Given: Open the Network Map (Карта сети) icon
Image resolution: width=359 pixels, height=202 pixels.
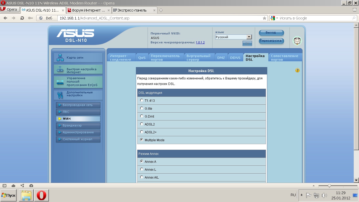Looking at the screenshot, I should coord(60,58).
